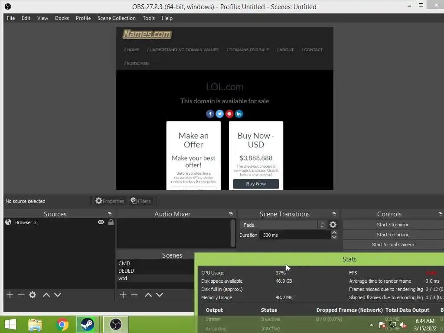Click the Disk space value 46.9 GB

coord(284,281)
